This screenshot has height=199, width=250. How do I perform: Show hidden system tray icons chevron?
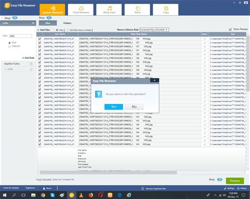(215, 195)
